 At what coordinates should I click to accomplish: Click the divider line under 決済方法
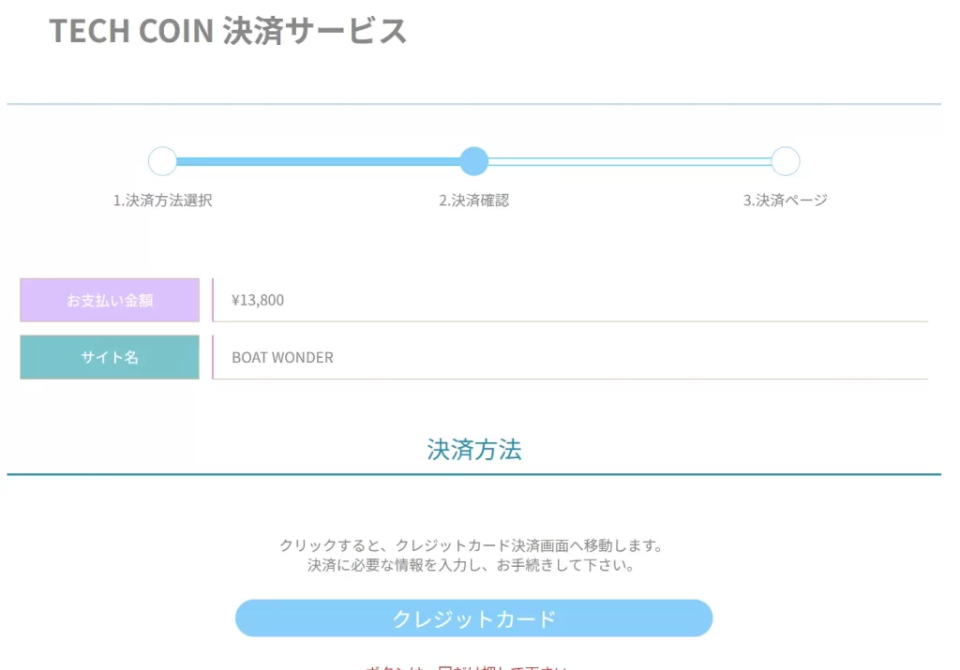pos(474,474)
